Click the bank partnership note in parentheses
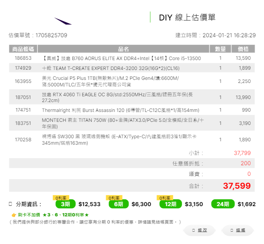264x244 pixels. pyautogui.click(x=95, y=222)
